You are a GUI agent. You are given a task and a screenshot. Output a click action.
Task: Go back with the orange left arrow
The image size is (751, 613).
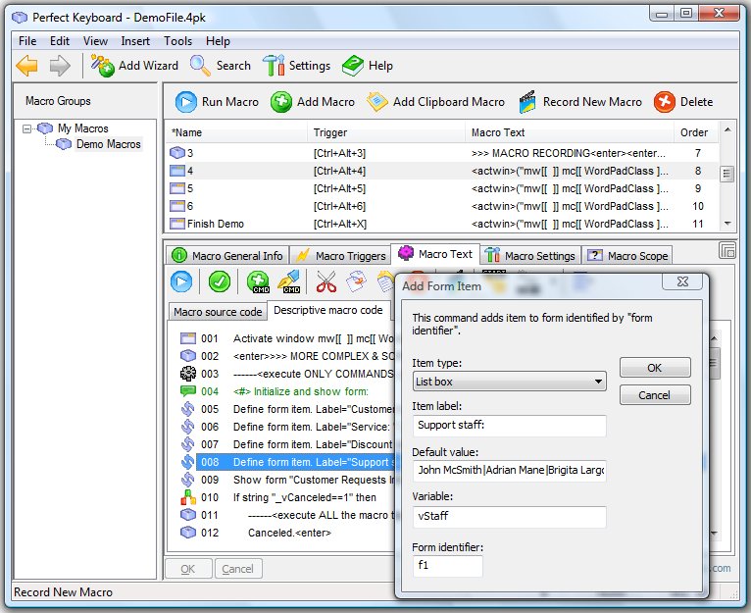click(26, 65)
